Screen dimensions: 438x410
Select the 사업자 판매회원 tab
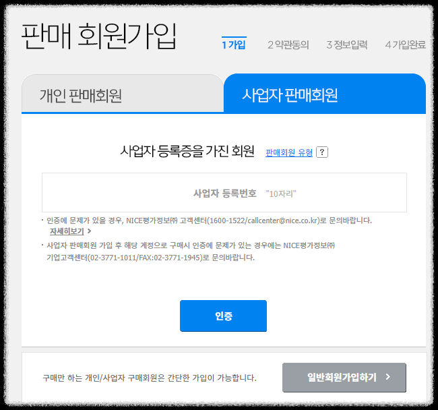[325, 94]
